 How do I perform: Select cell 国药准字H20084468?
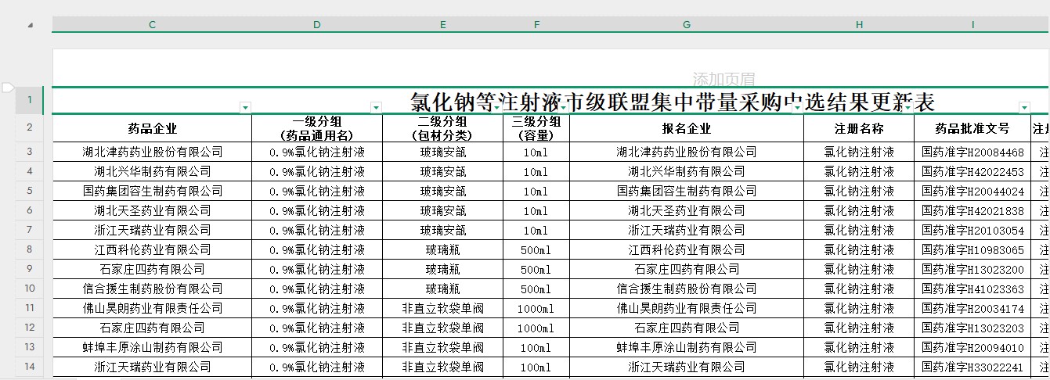(972, 152)
